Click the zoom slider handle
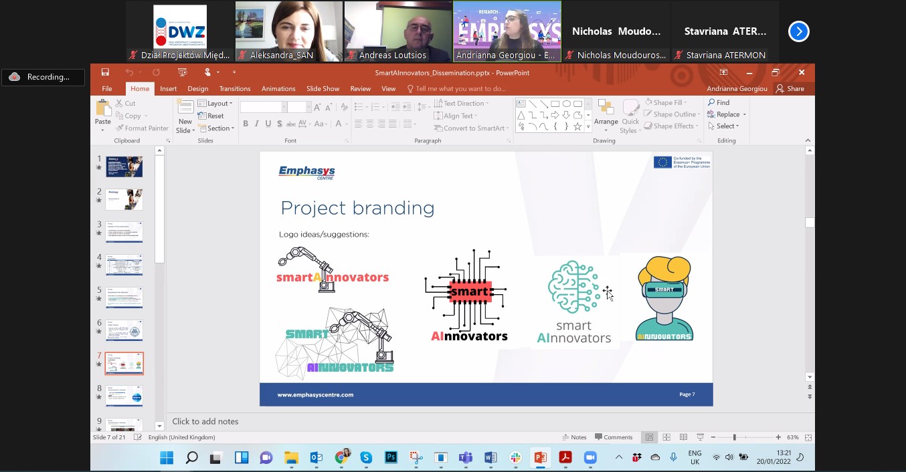Screen dimensions: 906x472 pyautogui.click(x=734, y=437)
